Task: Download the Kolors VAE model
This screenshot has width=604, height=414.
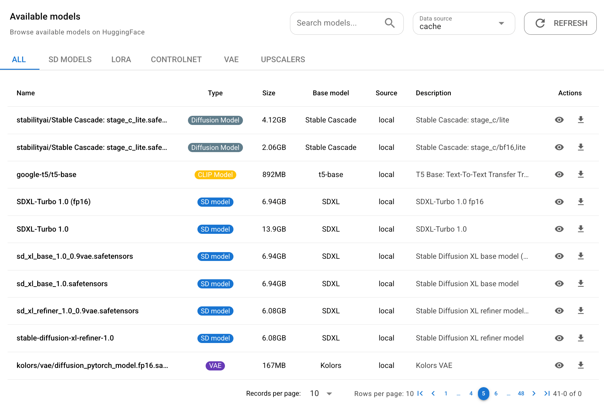Action: (581, 365)
